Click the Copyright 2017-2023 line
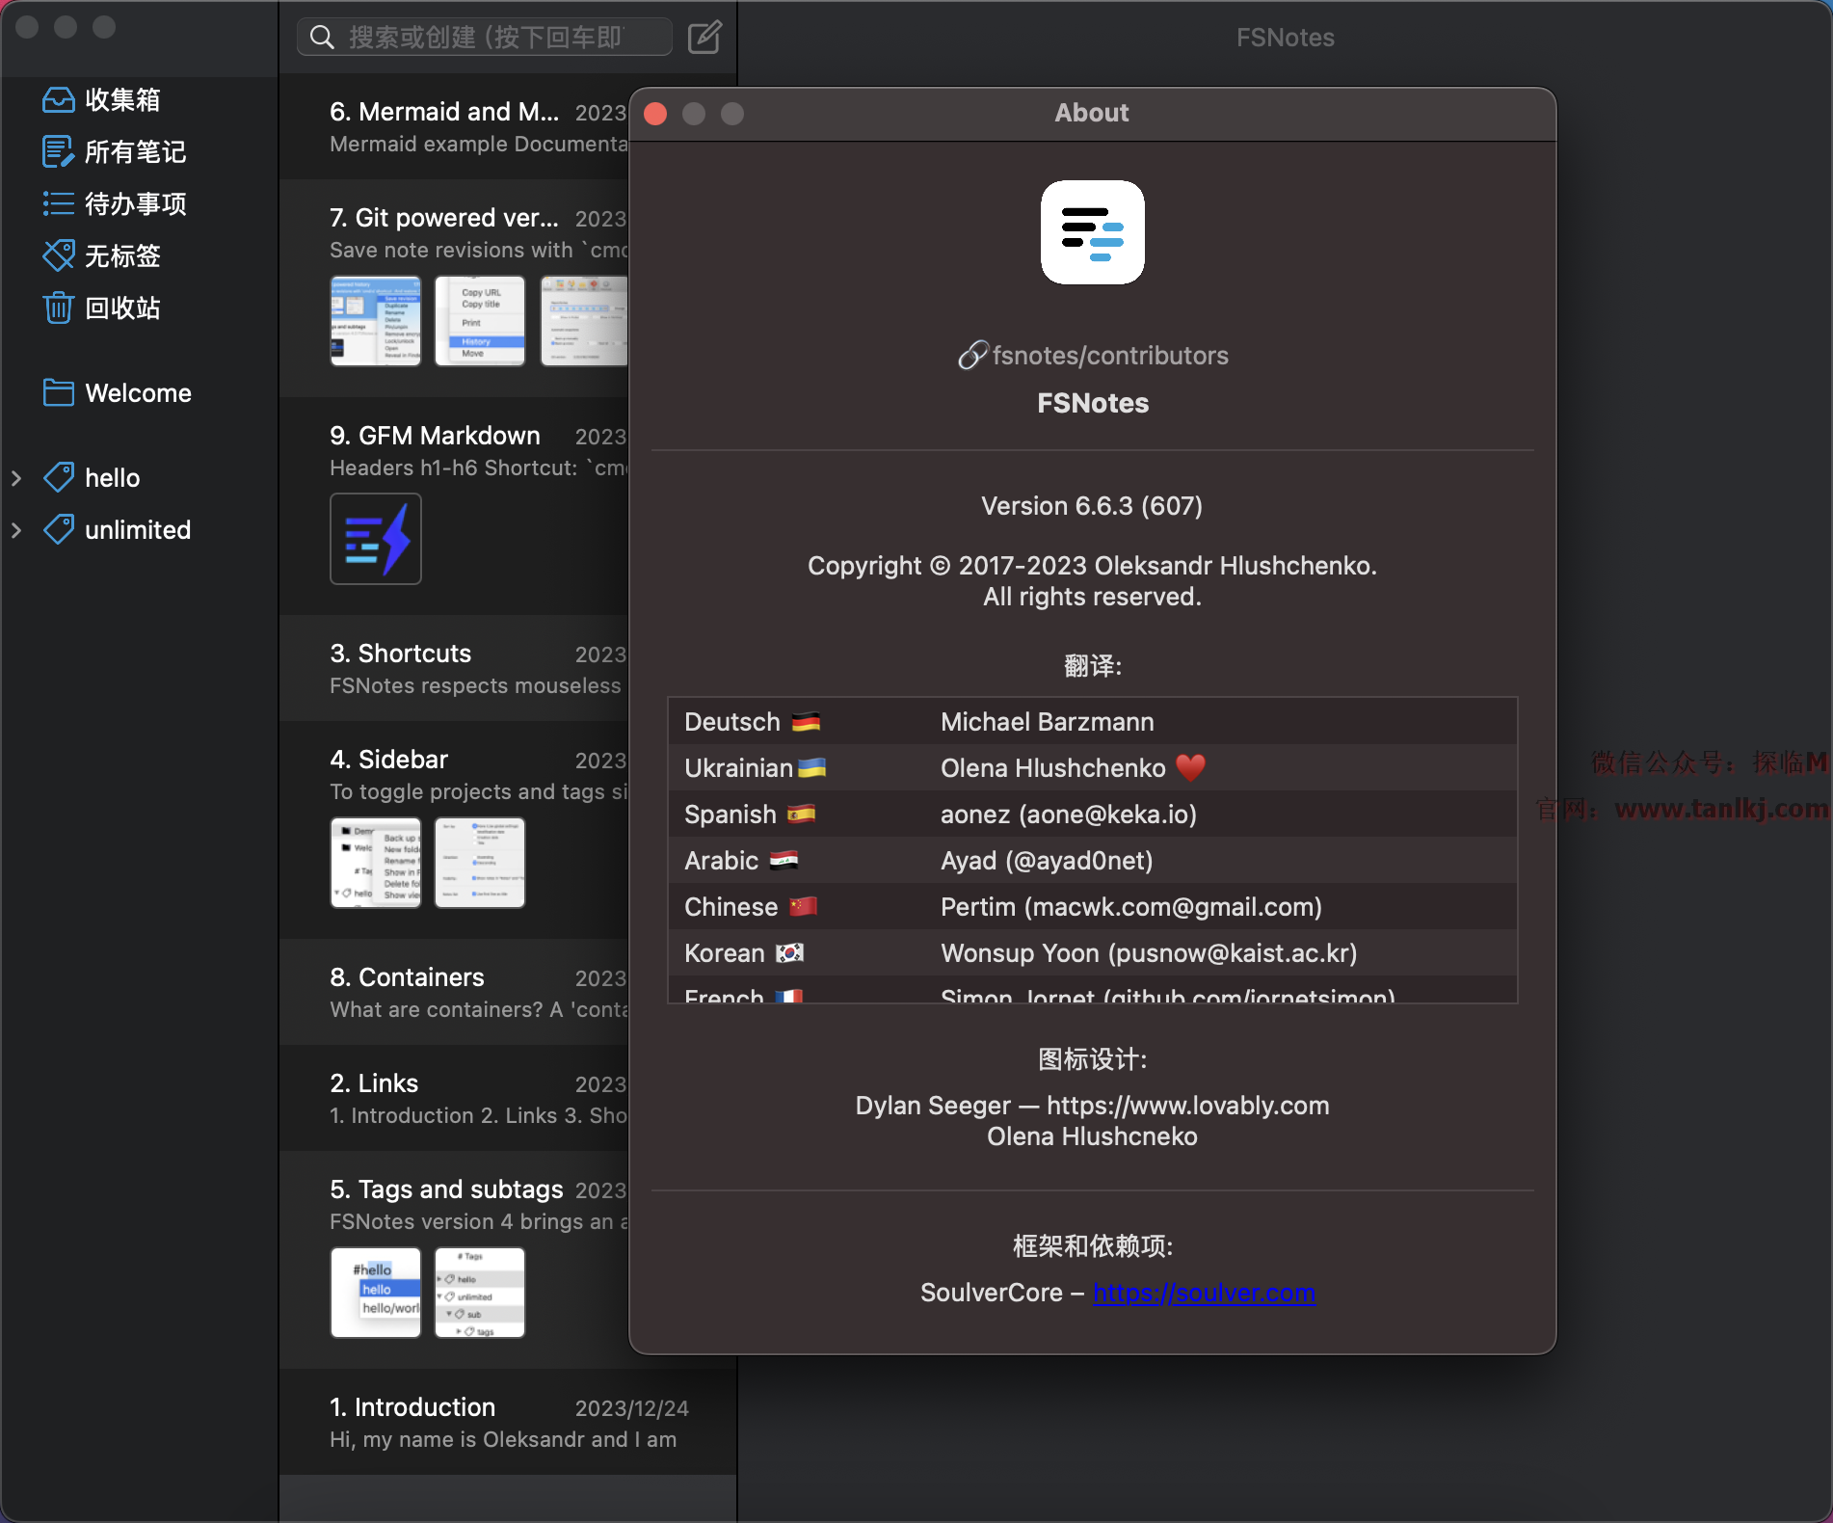 point(1092,566)
